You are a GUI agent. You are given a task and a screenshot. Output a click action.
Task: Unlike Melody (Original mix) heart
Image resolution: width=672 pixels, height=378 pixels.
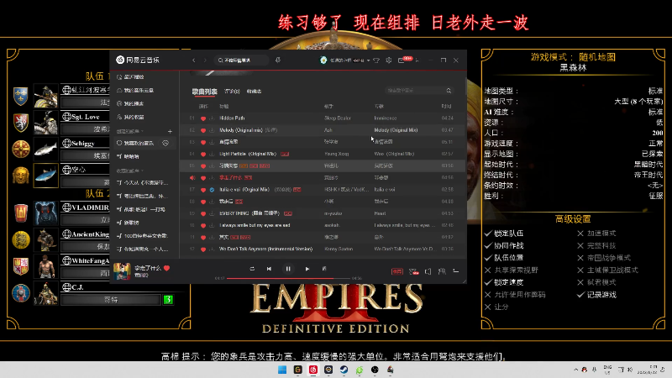tap(203, 130)
